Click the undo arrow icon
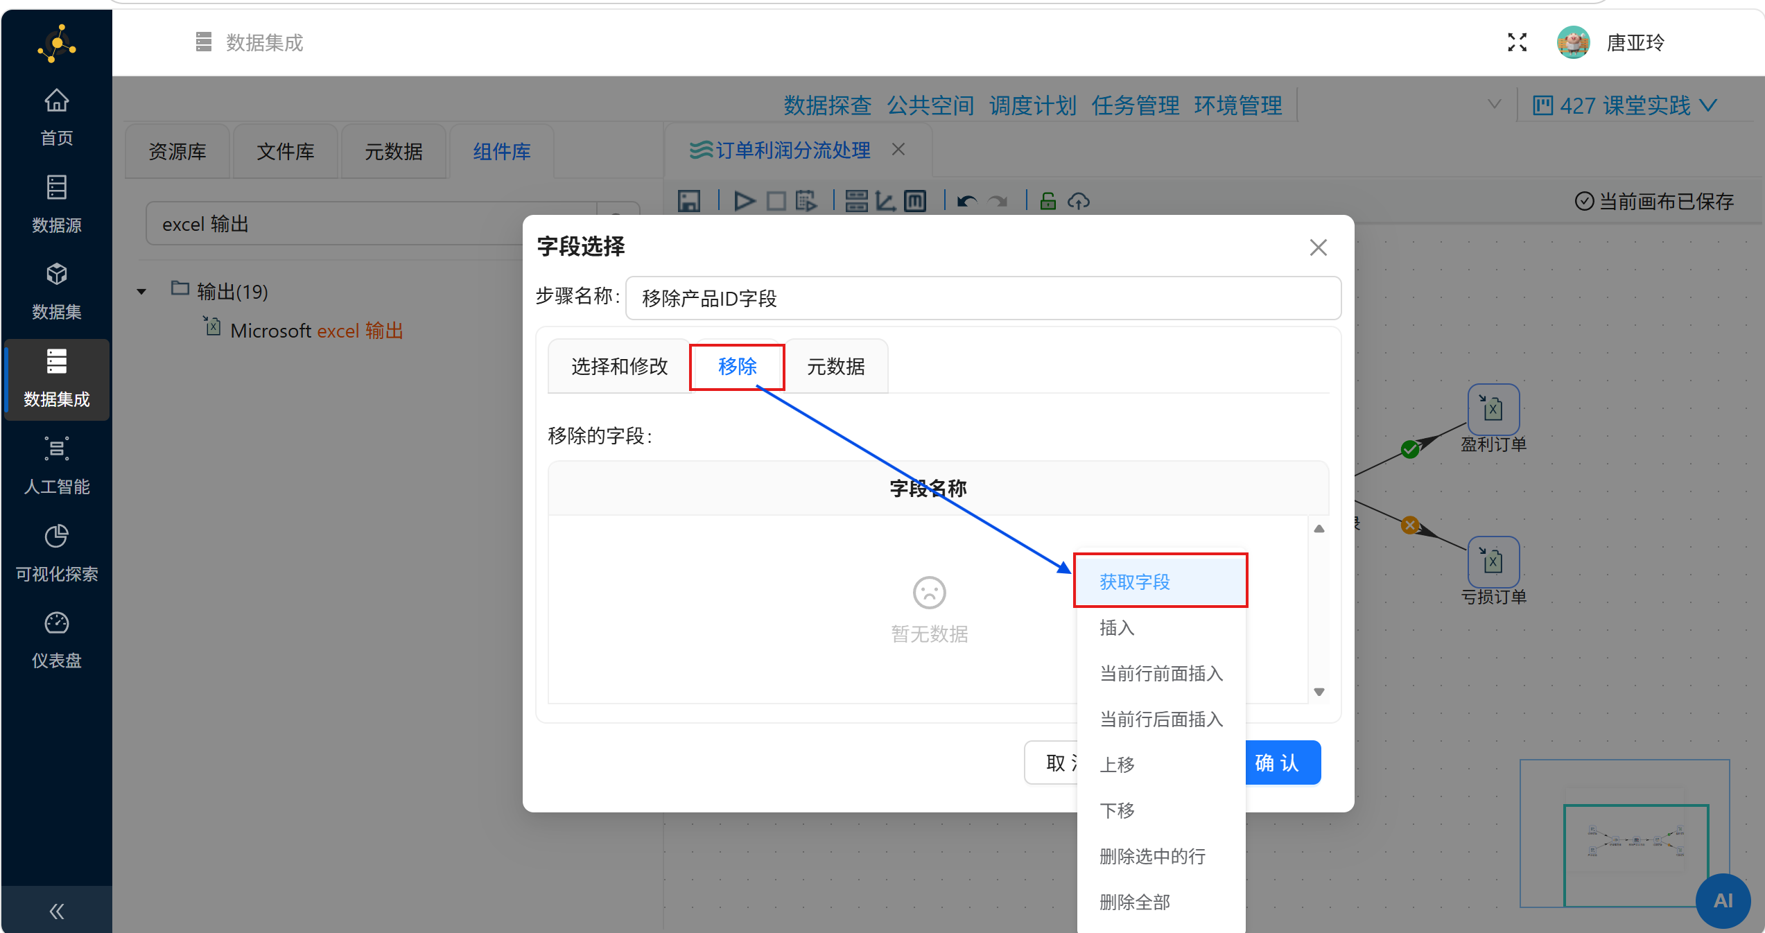Image resolution: width=1765 pixels, height=933 pixels. click(966, 201)
